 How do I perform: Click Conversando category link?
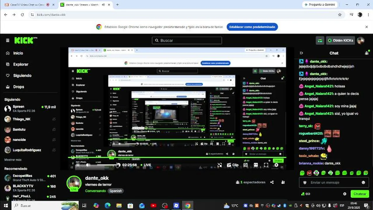point(95,191)
